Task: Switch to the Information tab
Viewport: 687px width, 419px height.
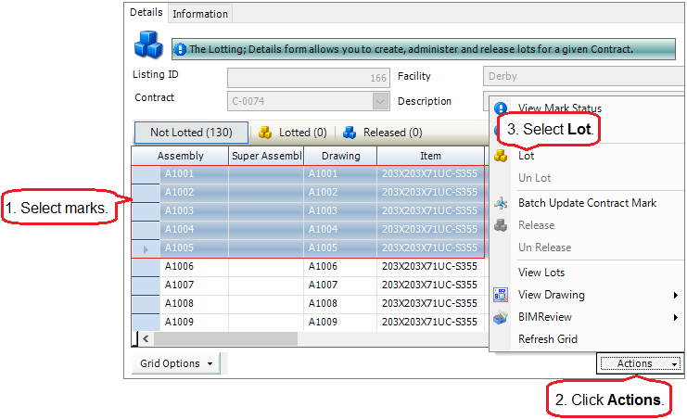Action: click(x=200, y=14)
